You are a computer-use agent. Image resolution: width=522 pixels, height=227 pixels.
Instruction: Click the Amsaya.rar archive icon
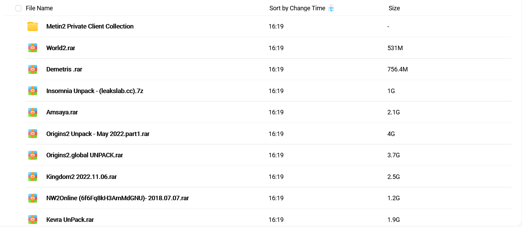[33, 112]
